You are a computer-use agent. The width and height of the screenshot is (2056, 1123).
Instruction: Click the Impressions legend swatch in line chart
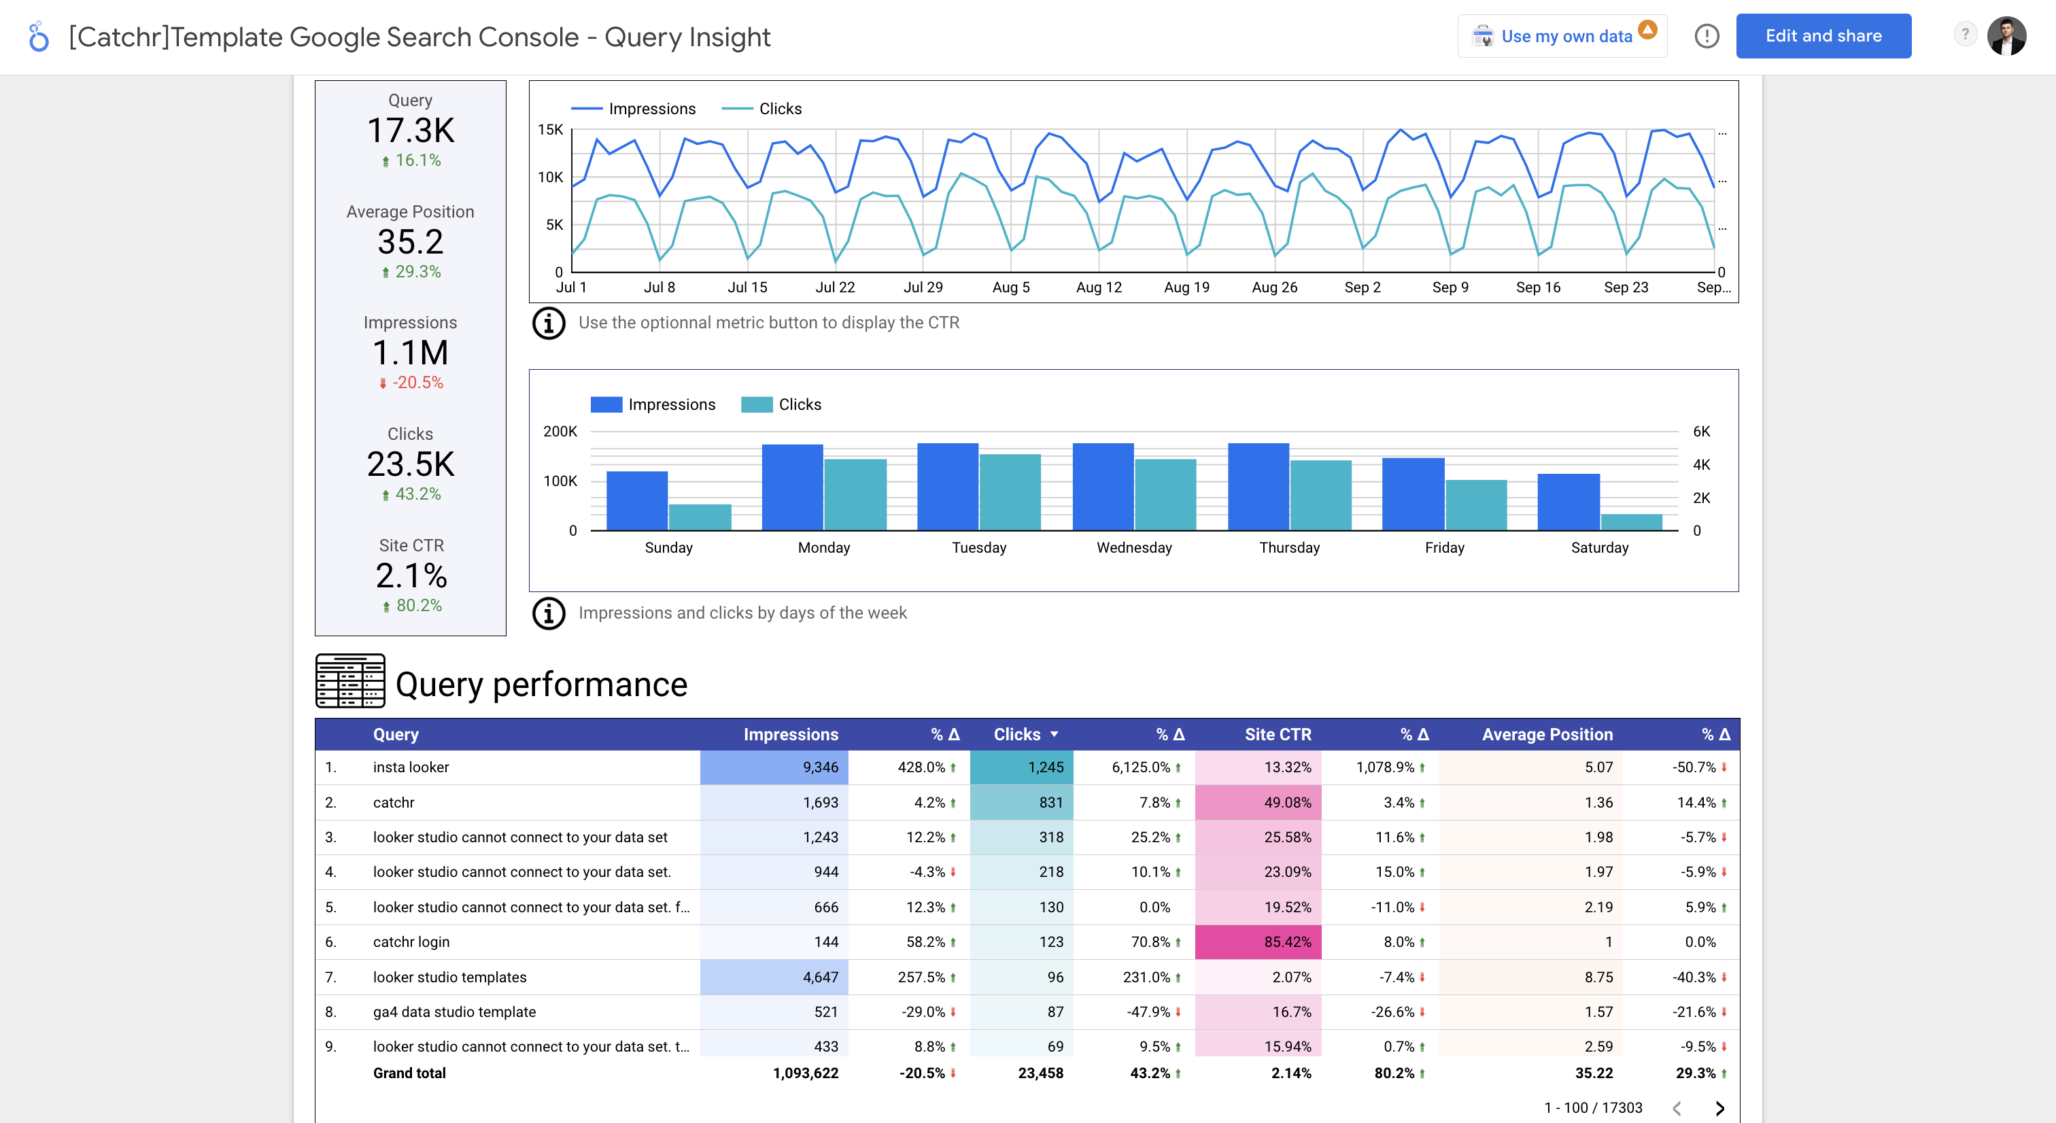pos(587,109)
